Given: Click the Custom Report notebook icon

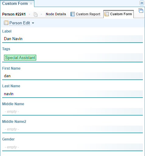Looking at the screenshot, I should [x=72, y=14].
